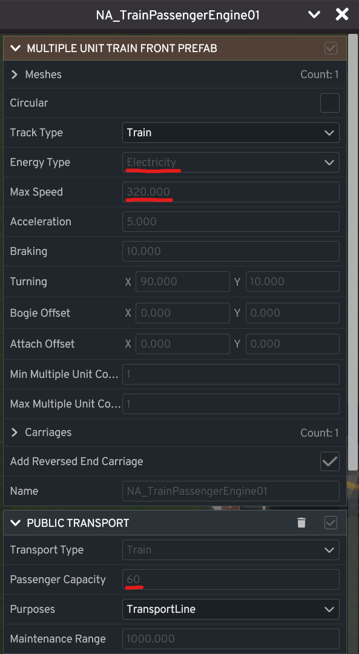This screenshot has height=654, width=359.
Task: Toggle the MULTIPLE UNIT TRAIN FRONT PREFAB checkbox
Action: (331, 48)
